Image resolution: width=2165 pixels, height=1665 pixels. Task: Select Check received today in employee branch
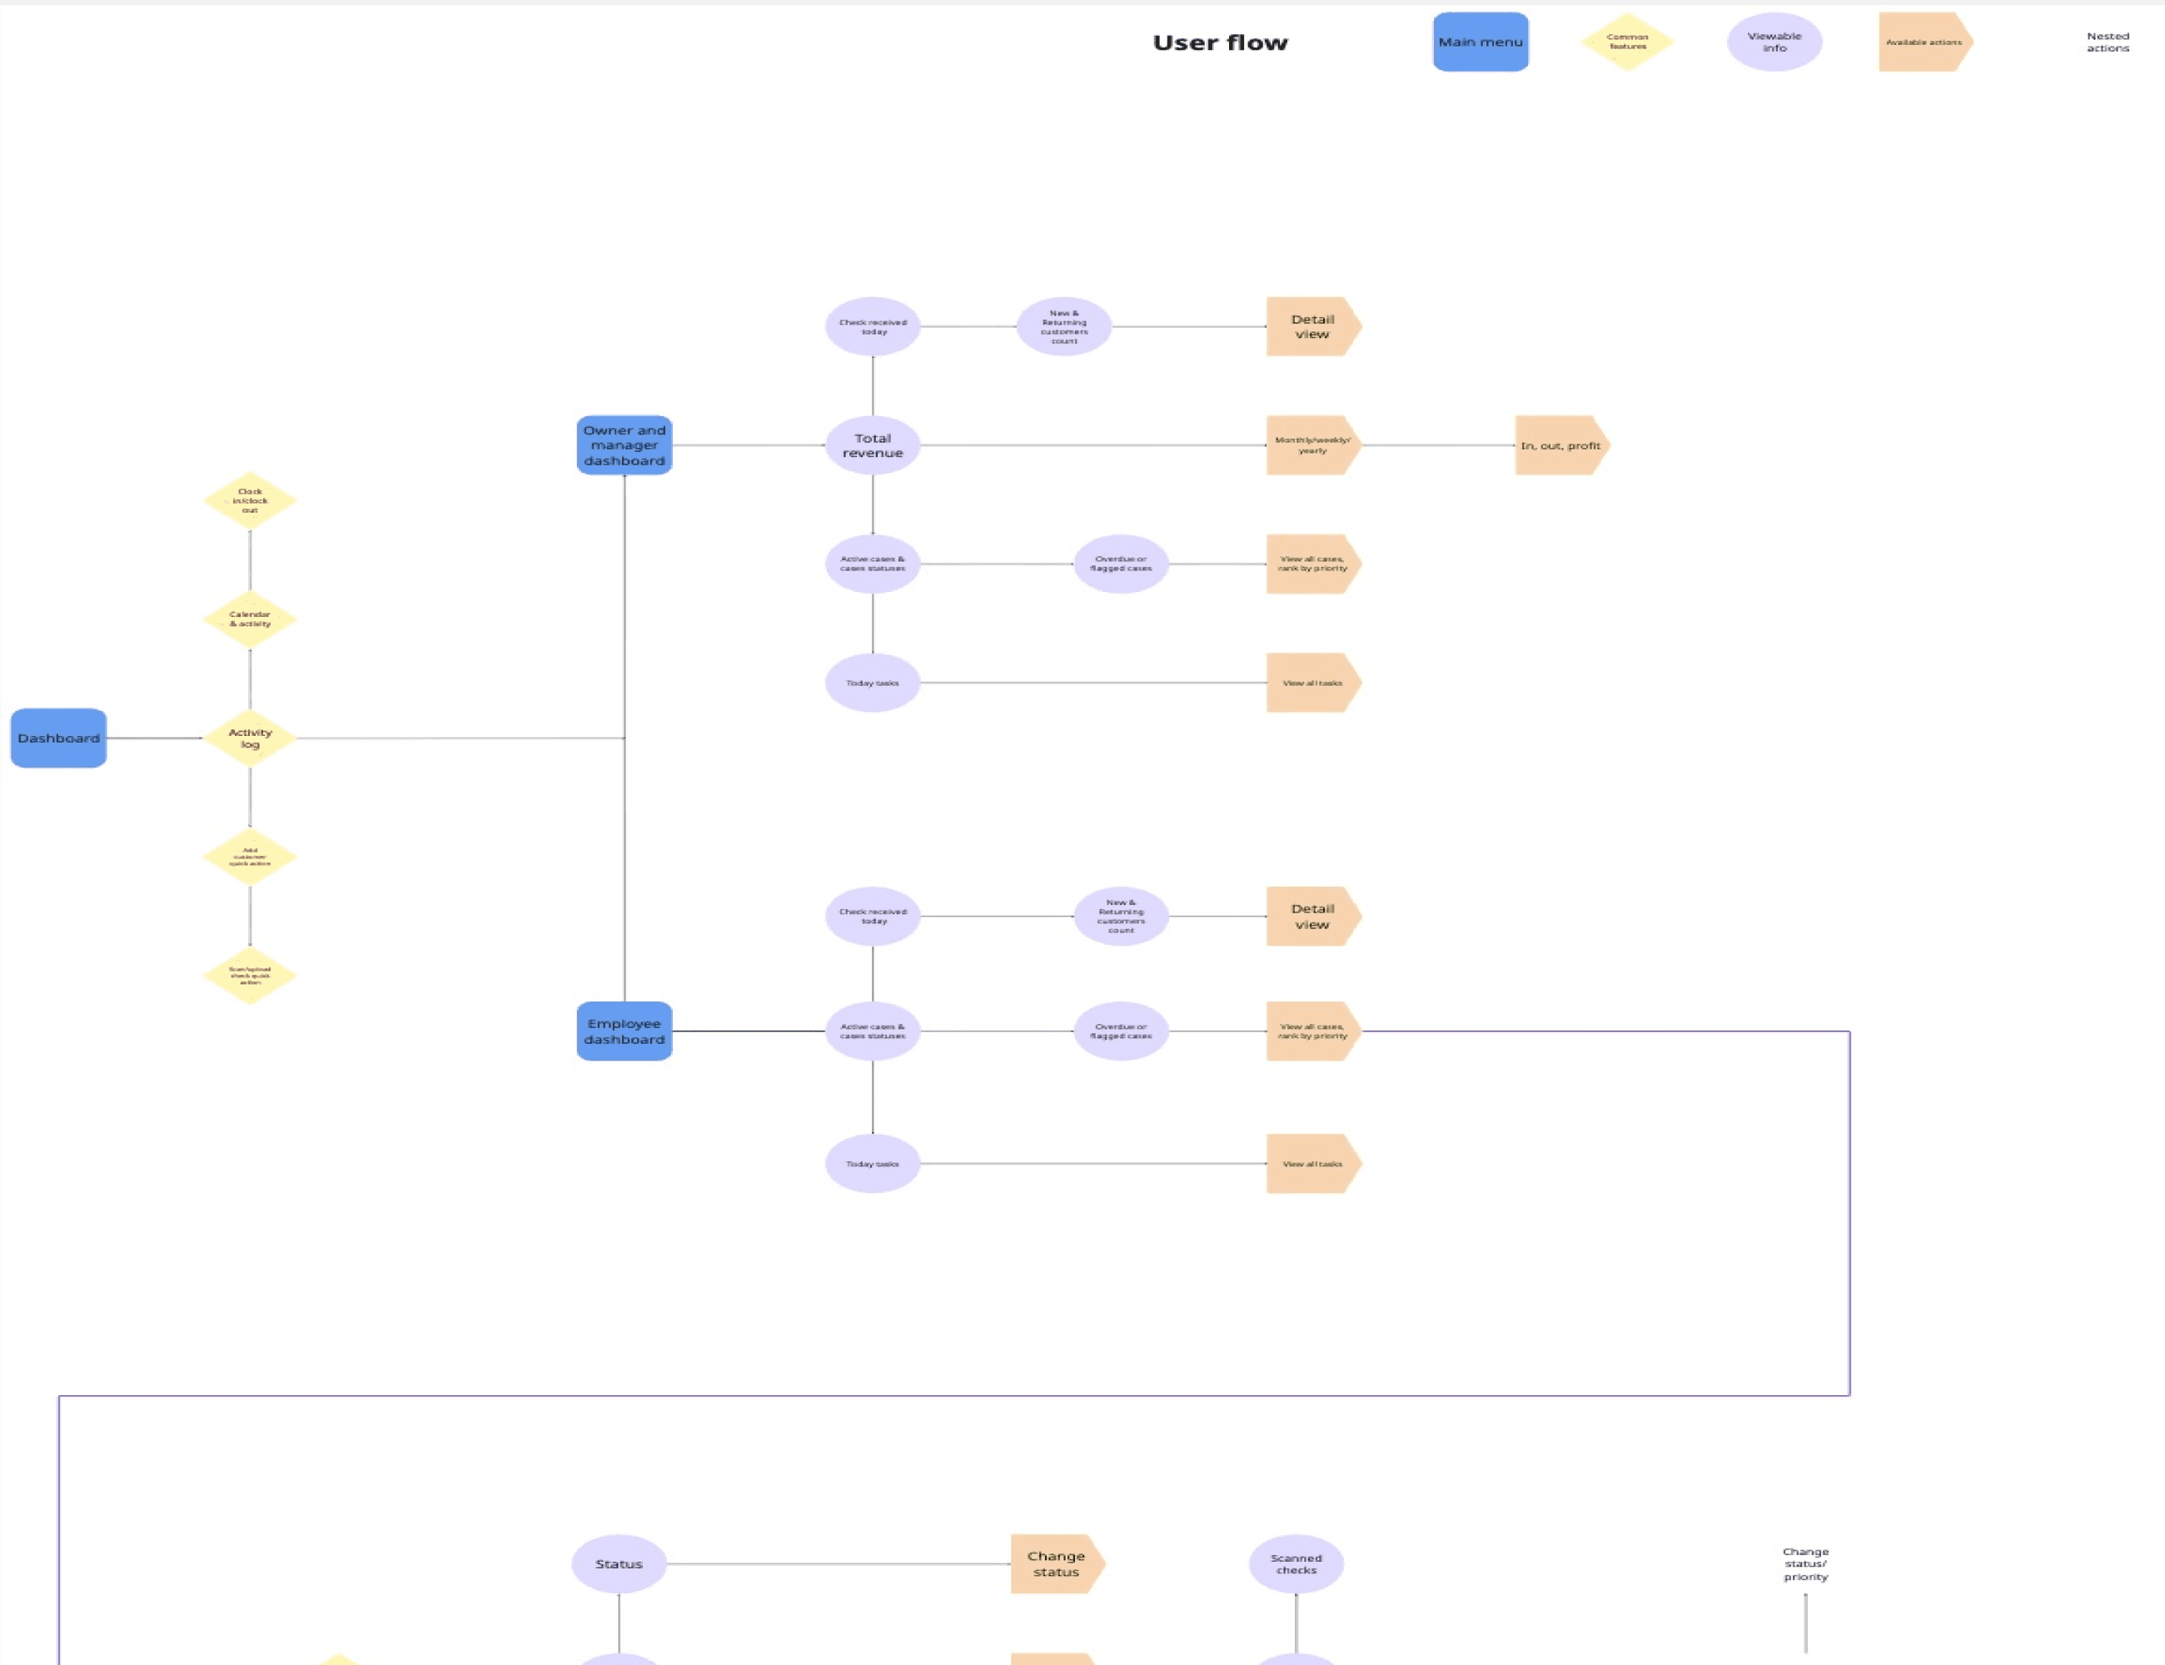873,916
